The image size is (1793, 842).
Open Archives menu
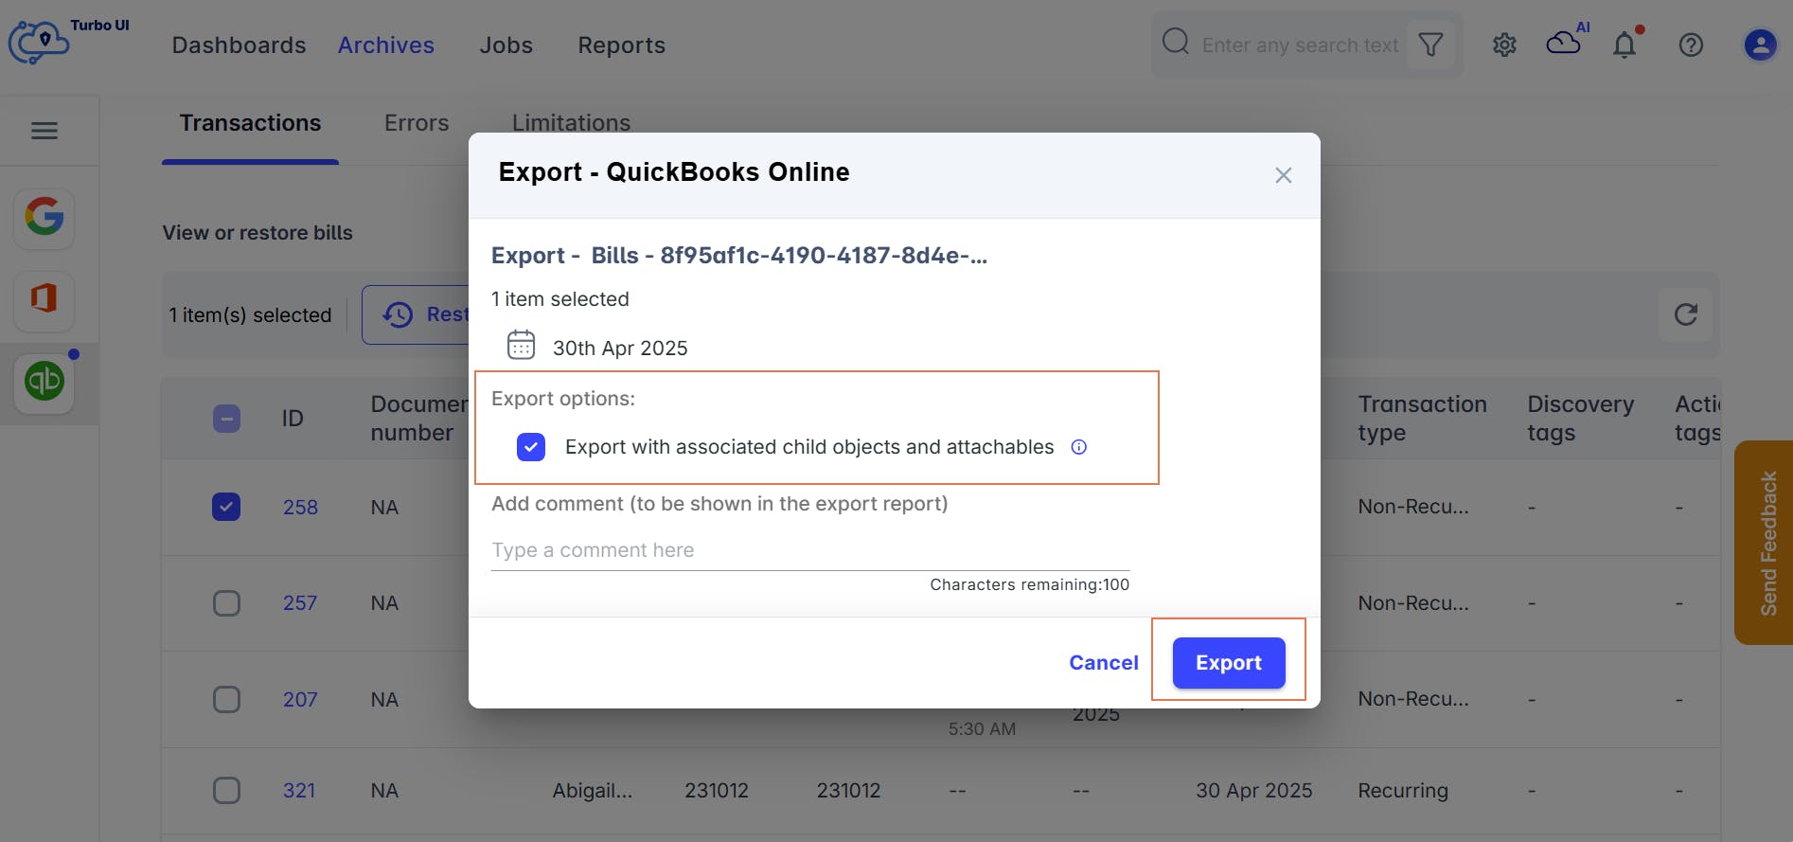386,45
